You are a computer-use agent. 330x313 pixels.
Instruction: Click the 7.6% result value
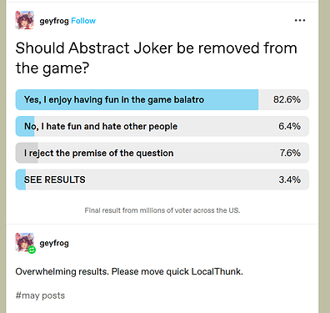290,153
